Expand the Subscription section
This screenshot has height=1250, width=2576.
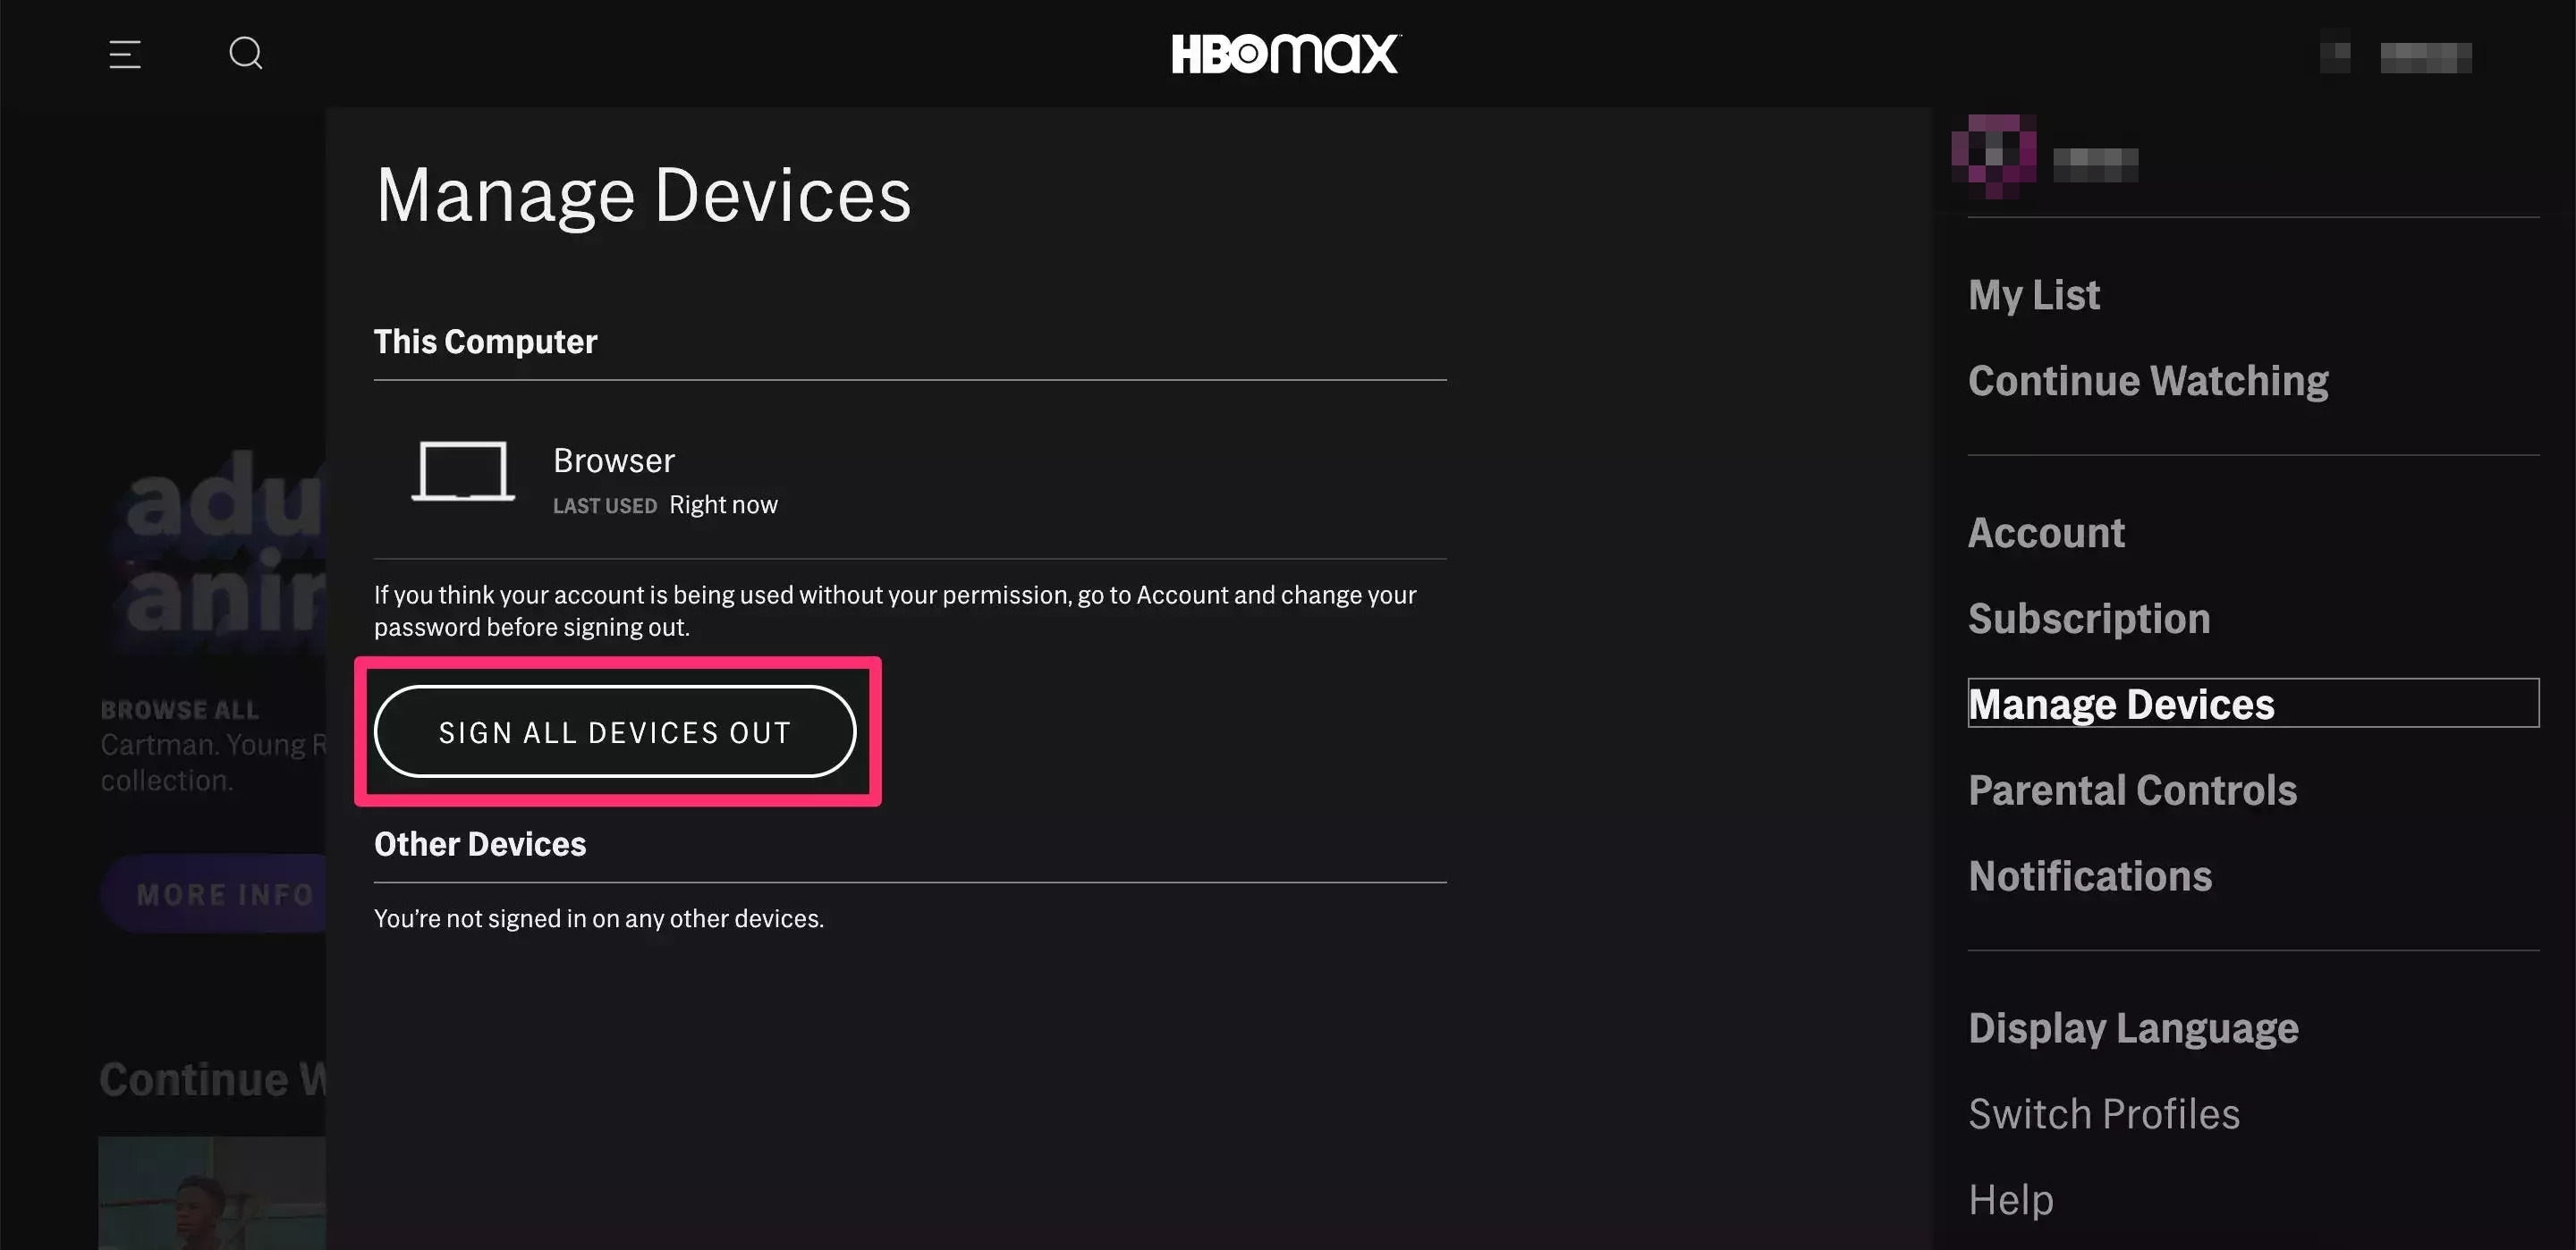point(2089,618)
